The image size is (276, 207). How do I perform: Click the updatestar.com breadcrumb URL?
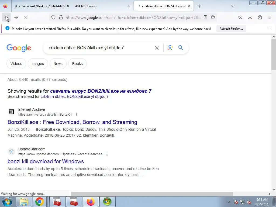point(60,154)
